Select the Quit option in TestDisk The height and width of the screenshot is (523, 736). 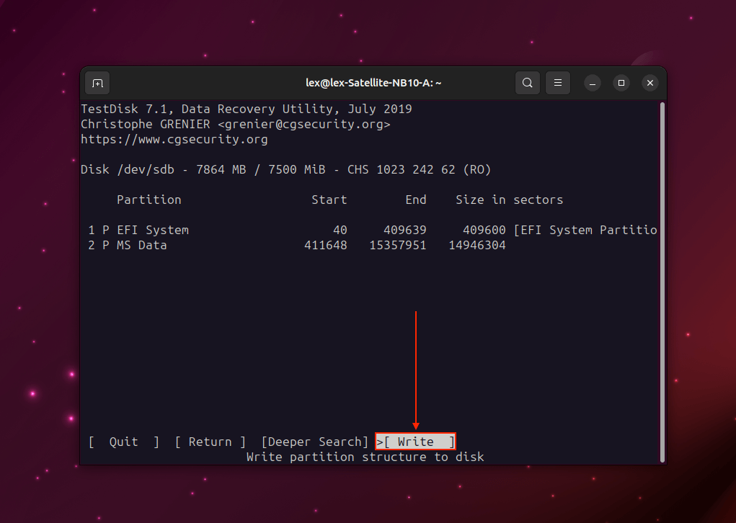click(123, 442)
